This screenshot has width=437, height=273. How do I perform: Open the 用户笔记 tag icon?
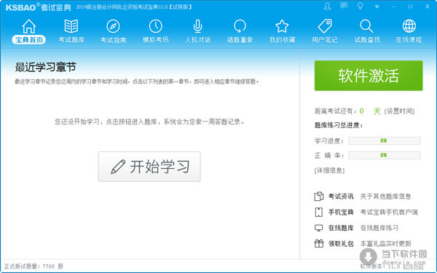click(x=325, y=26)
